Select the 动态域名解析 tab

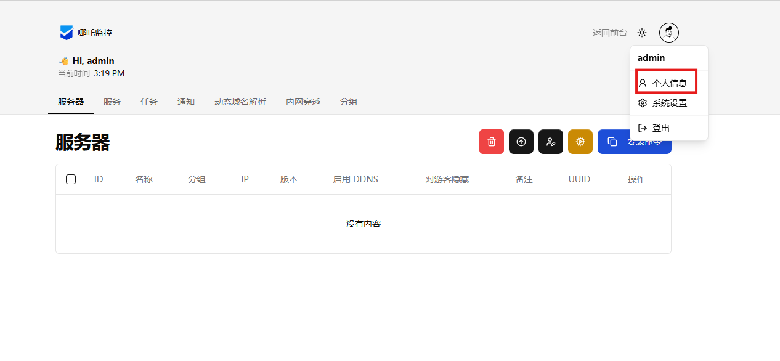click(240, 102)
